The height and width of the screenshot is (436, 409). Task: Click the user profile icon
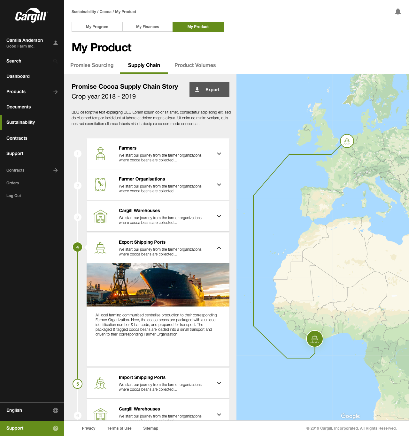pos(56,43)
